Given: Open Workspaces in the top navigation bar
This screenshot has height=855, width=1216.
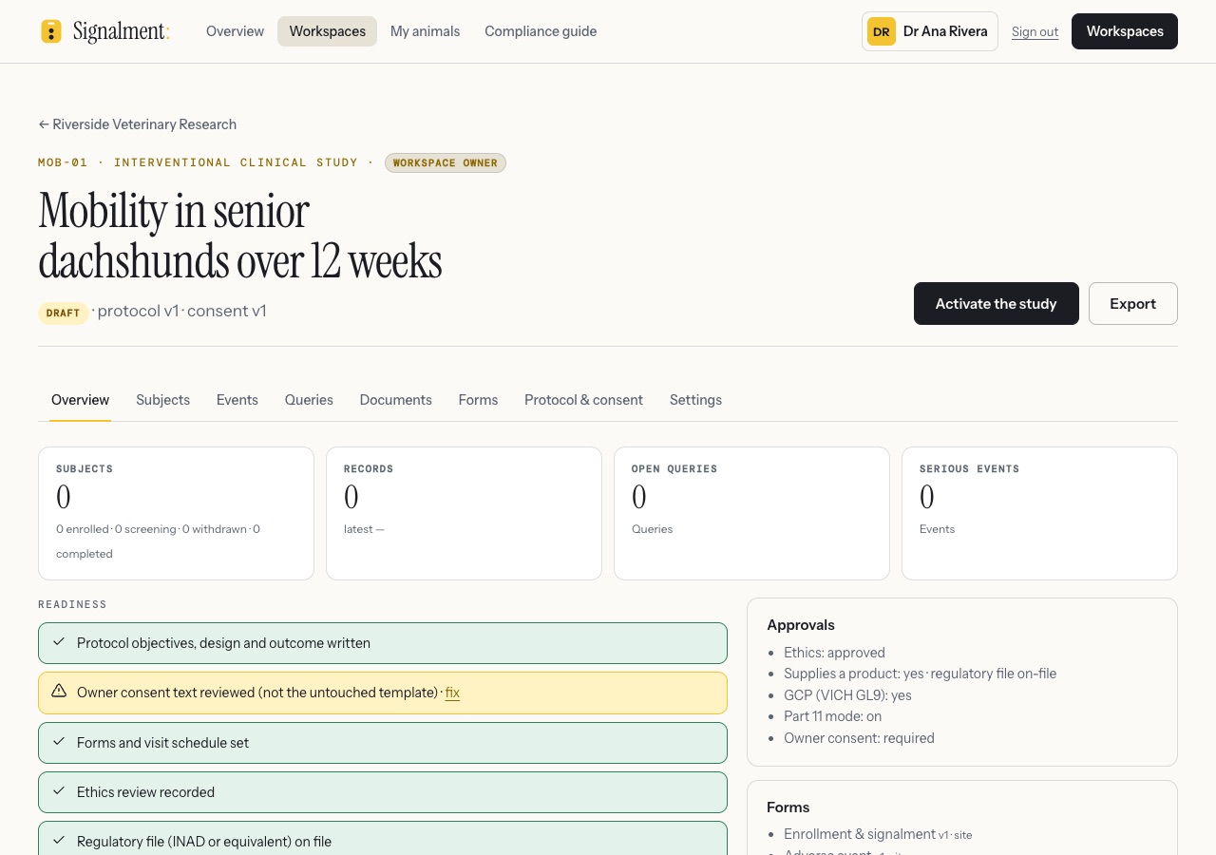Looking at the screenshot, I should tap(328, 31).
